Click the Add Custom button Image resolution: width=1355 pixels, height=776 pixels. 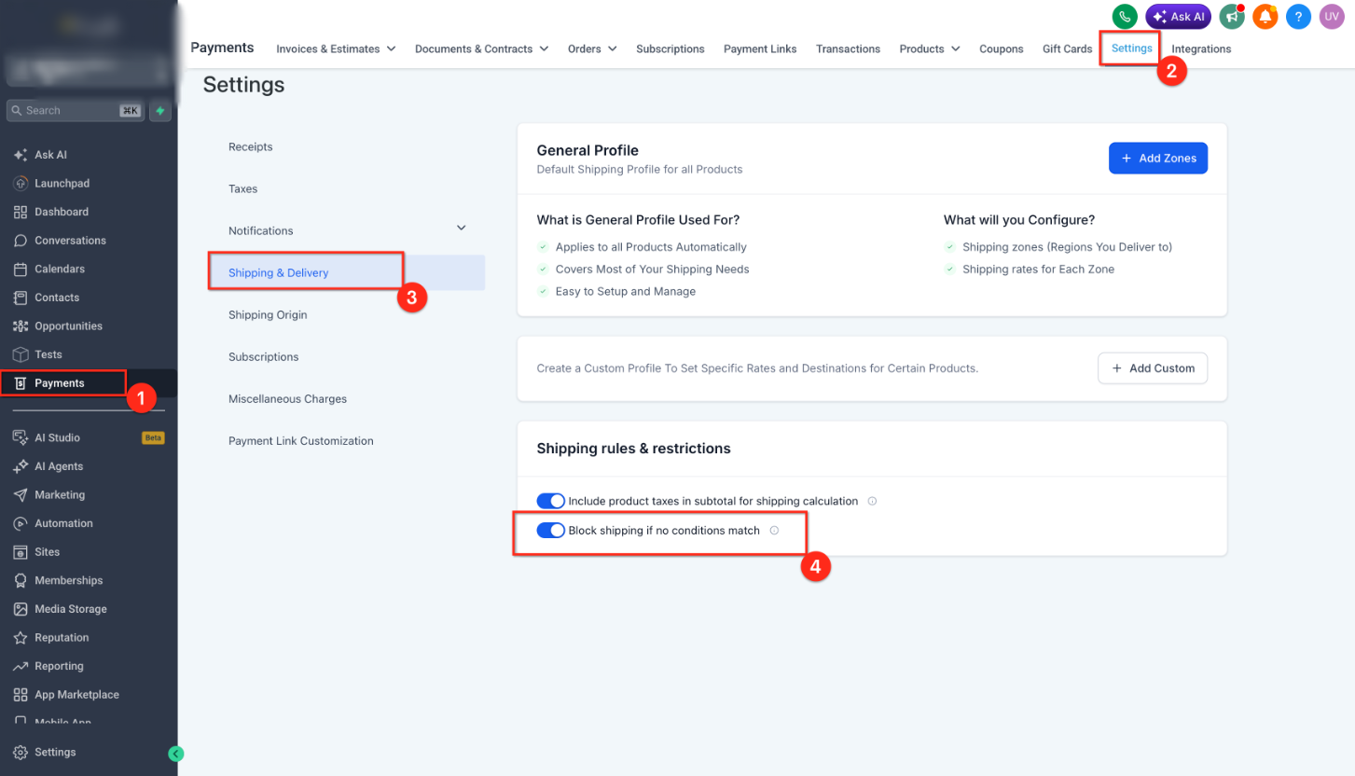tap(1153, 368)
